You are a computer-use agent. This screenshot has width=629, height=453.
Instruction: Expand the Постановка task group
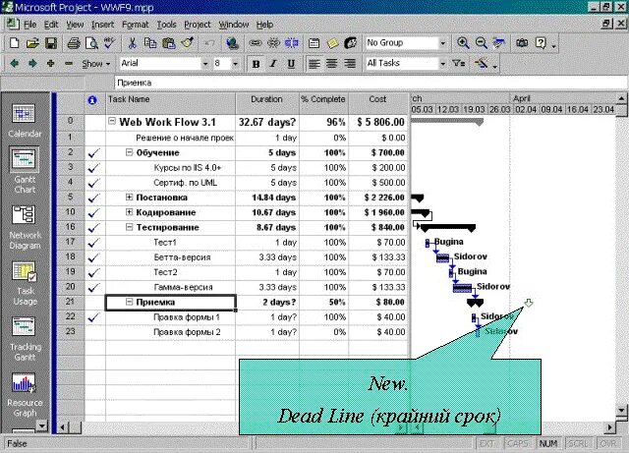129,197
